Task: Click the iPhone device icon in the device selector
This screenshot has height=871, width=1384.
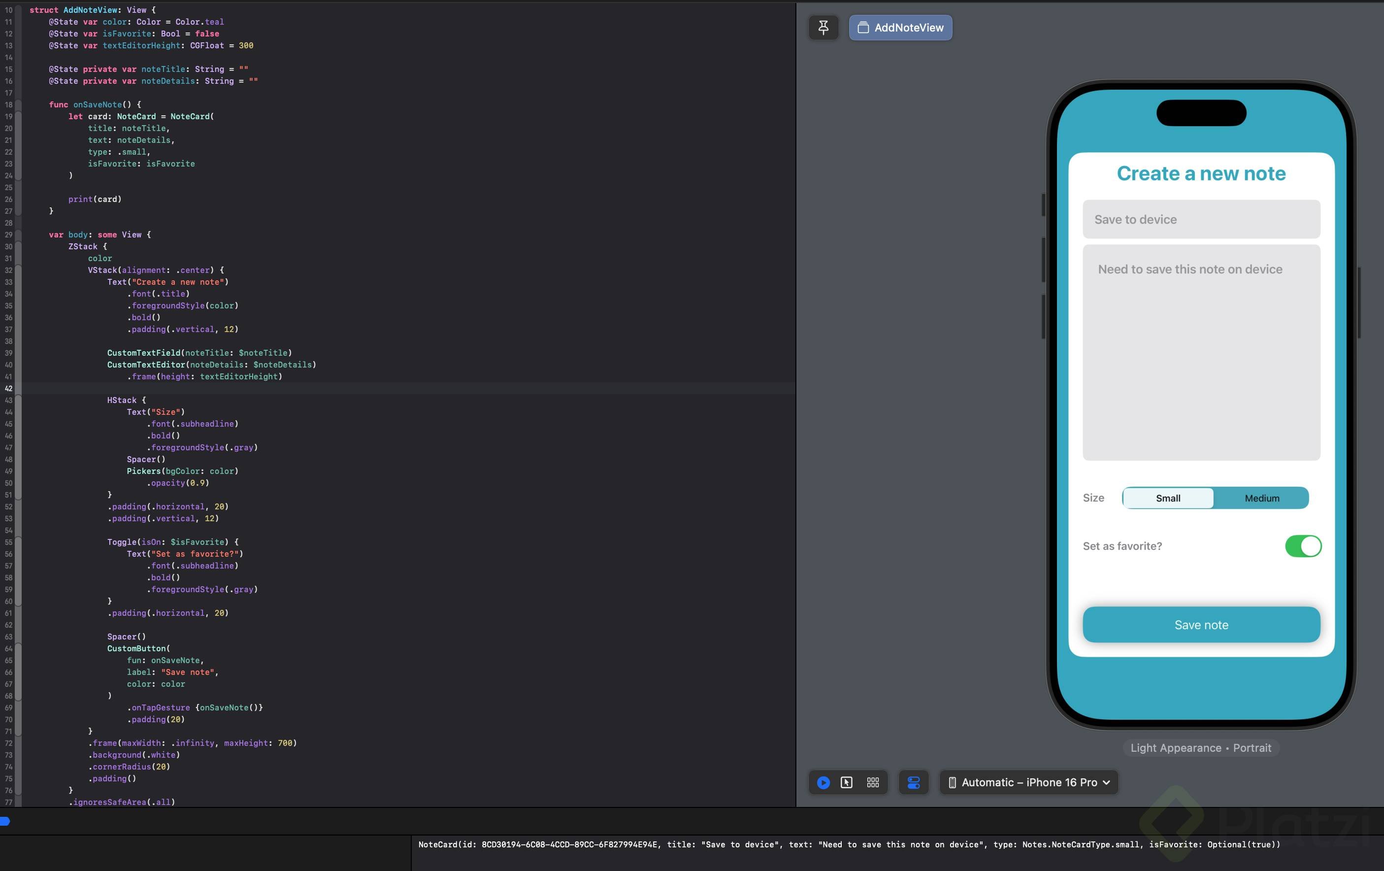Action: [952, 782]
